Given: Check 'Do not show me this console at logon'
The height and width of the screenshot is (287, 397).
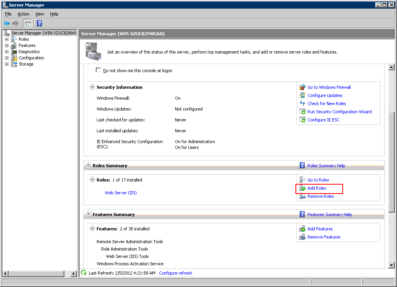Looking at the screenshot, I should pyautogui.click(x=98, y=71).
